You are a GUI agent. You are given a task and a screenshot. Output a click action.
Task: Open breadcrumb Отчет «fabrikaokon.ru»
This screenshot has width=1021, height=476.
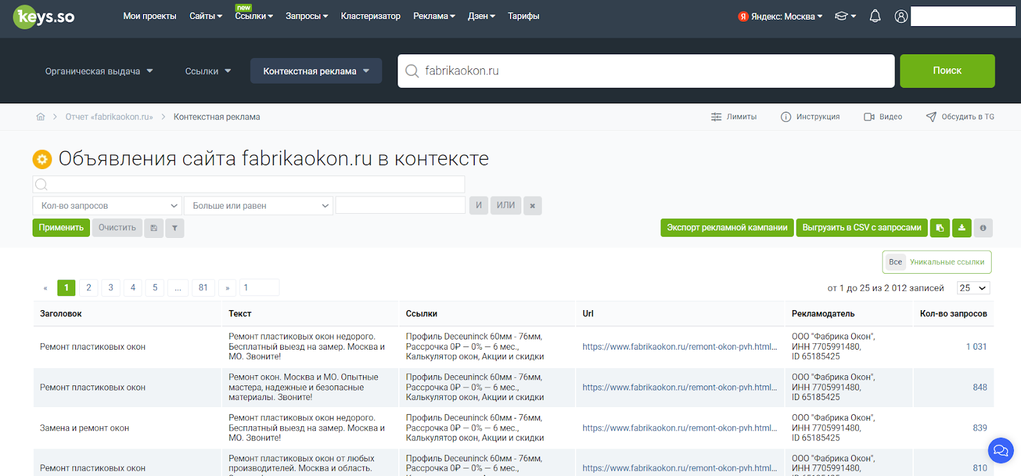click(109, 117)
